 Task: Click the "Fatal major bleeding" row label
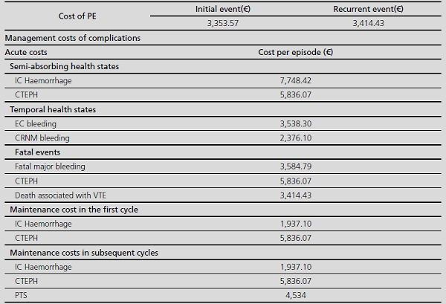[x=50, y=166]
